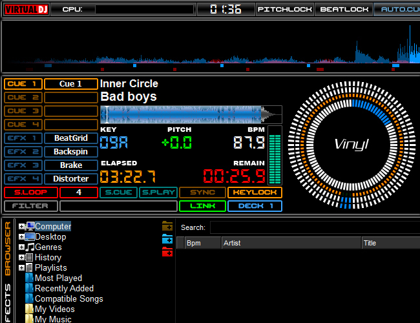Click the S.PLAY button
This screenshot has height=323, width=420.
(x=158, y=193)
